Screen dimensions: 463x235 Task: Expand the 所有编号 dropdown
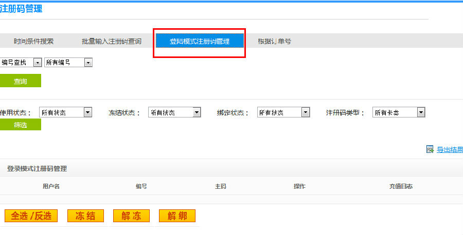(x=68, y=62)
